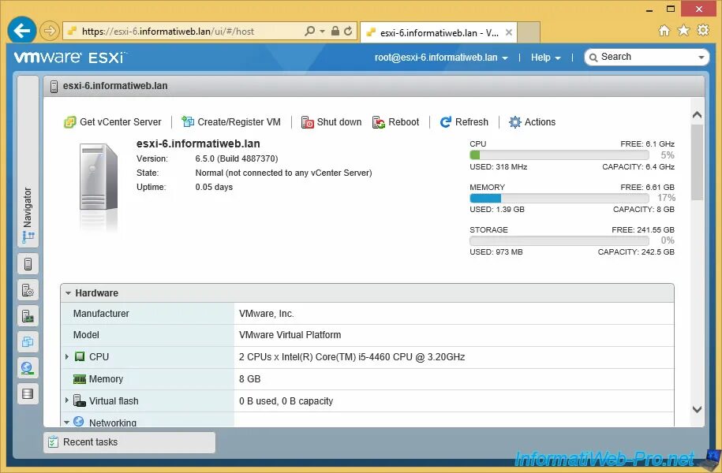The width and height of the screenshot is (722, 473).
Task: Click the Refresh circular arrow icon
Action: click(x=446, y=122)
